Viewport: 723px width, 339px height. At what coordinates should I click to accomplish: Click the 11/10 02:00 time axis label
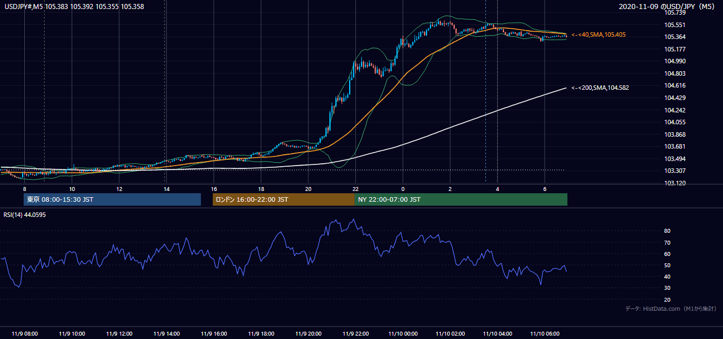pyautogui.click(x=450, y=334)
